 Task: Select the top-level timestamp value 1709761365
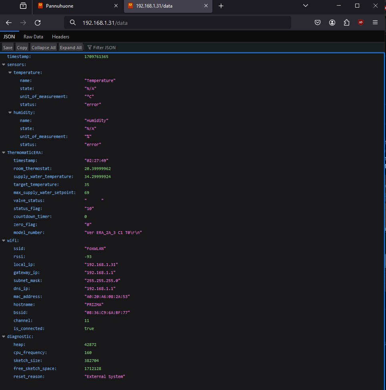point(96,57)
